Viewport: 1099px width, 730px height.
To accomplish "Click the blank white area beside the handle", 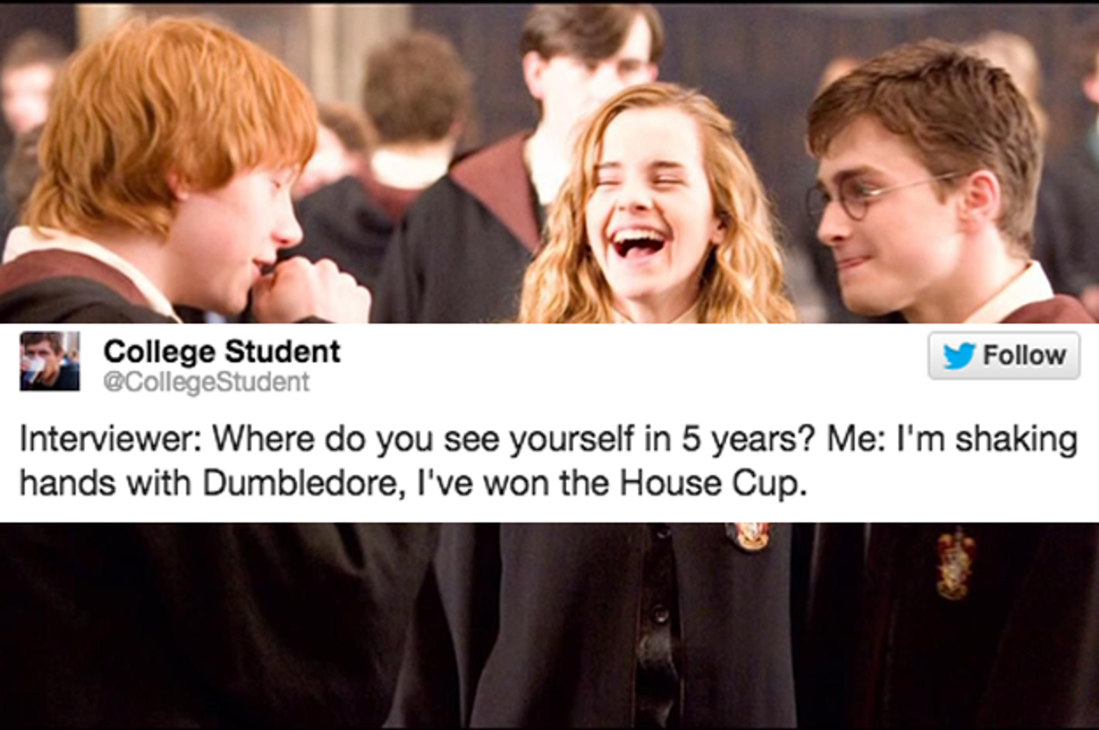I will (615, 382).
